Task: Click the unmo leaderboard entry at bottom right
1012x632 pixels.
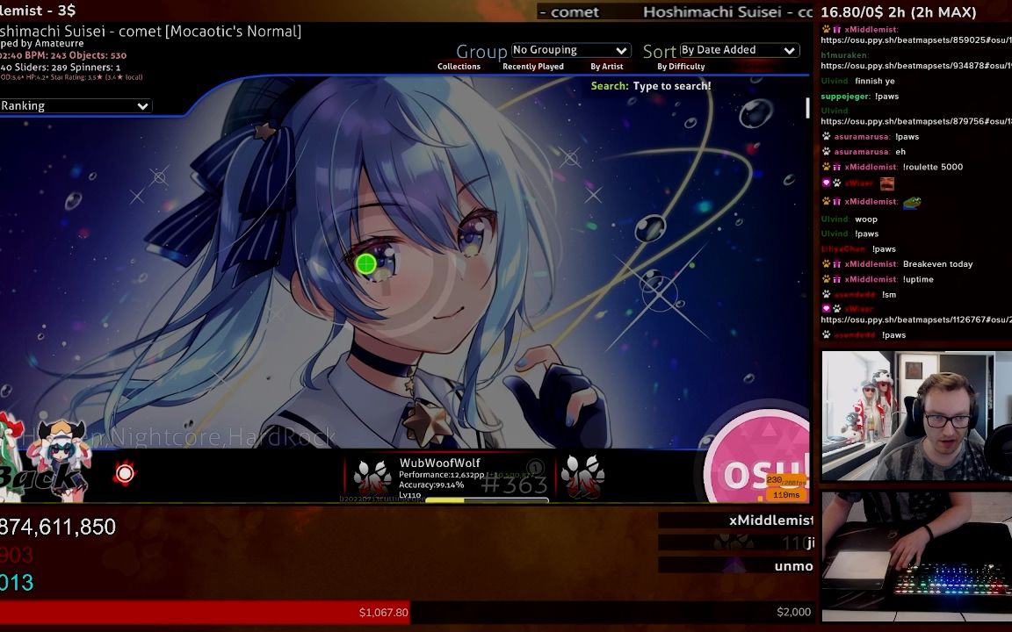Action: pos(736,565)
